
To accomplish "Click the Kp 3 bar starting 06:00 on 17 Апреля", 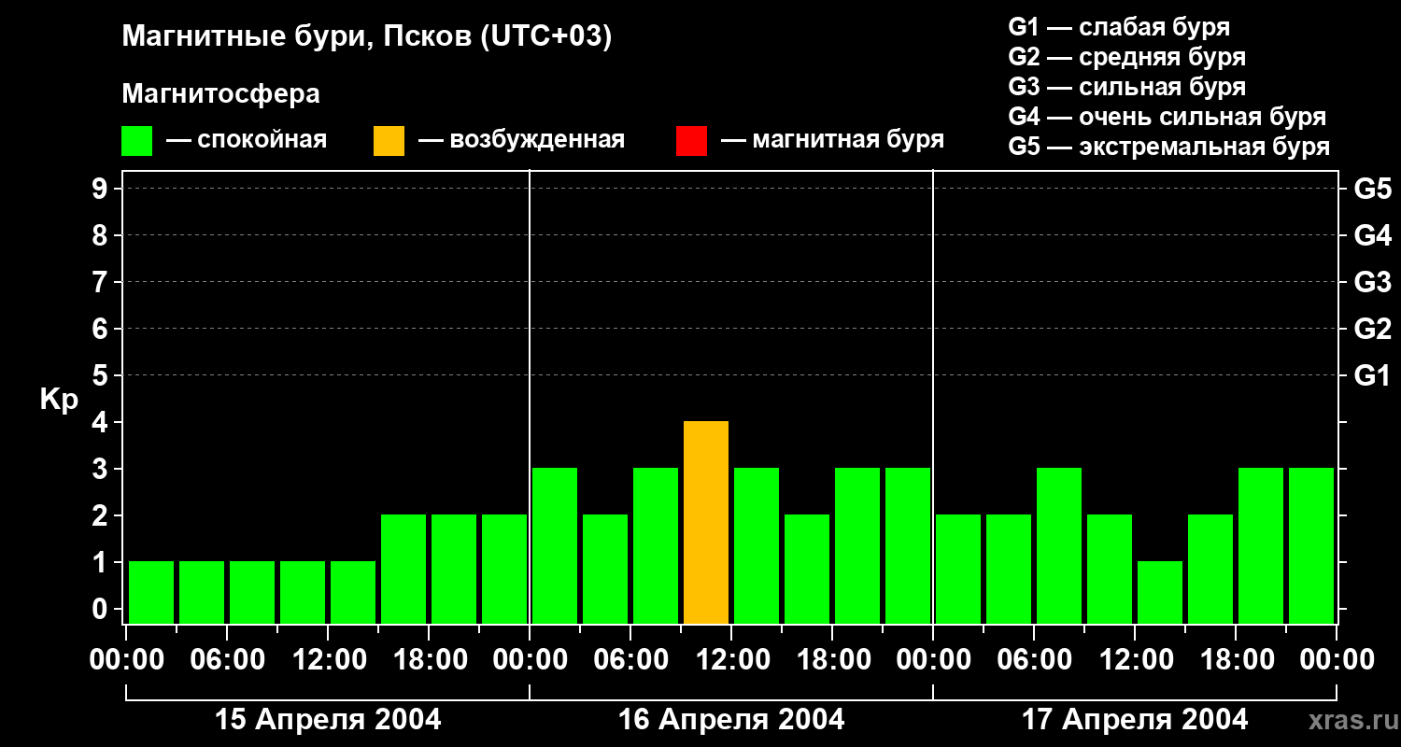I will tap(1059, 545).
